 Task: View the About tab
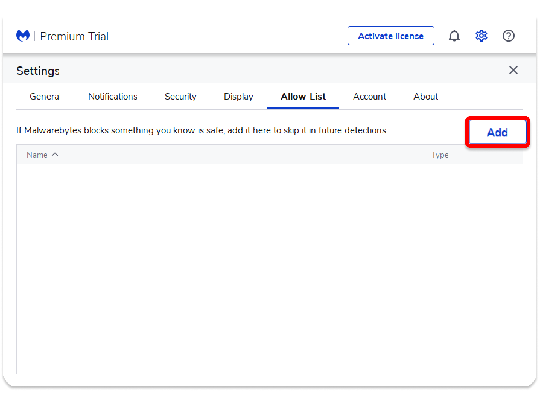click(x=426, y=97)
